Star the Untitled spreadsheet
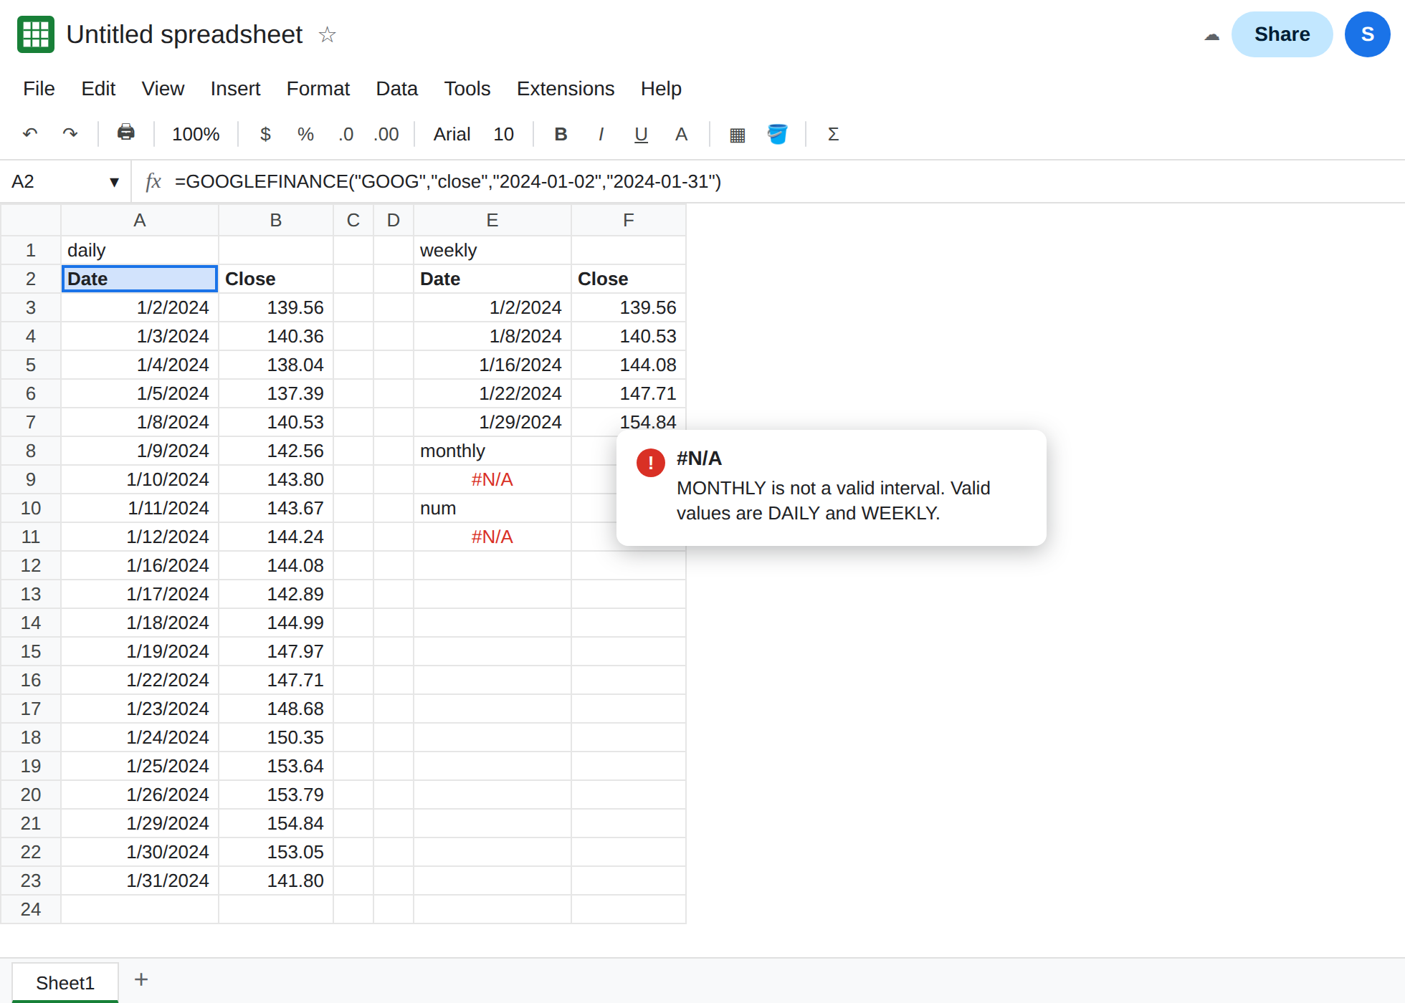Image resolution: width=1405 pixels, height=1003 pixels. [x=327, y=34]
